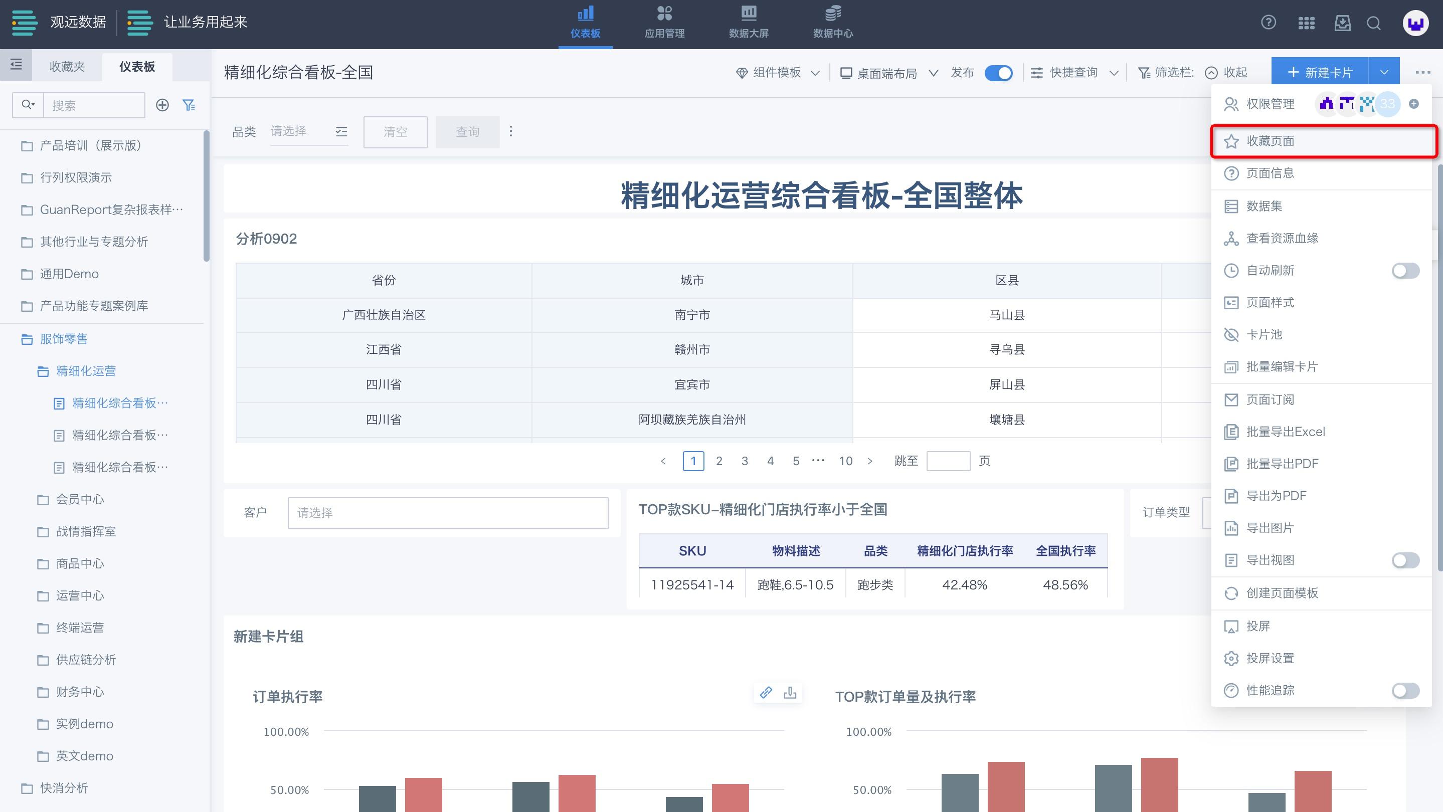Click the vertical dots next to 查询 button

tap(510, 131)
